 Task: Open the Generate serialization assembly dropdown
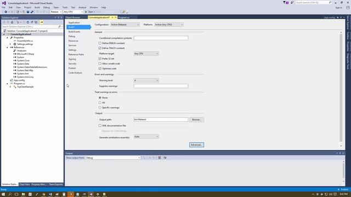coord(146,136)
